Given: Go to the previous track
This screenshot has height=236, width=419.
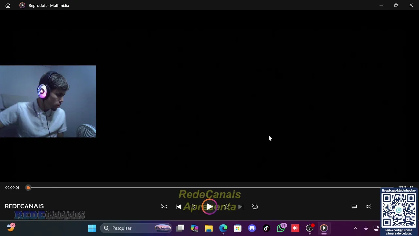Looking at the screenshot, I should point(178,207).
